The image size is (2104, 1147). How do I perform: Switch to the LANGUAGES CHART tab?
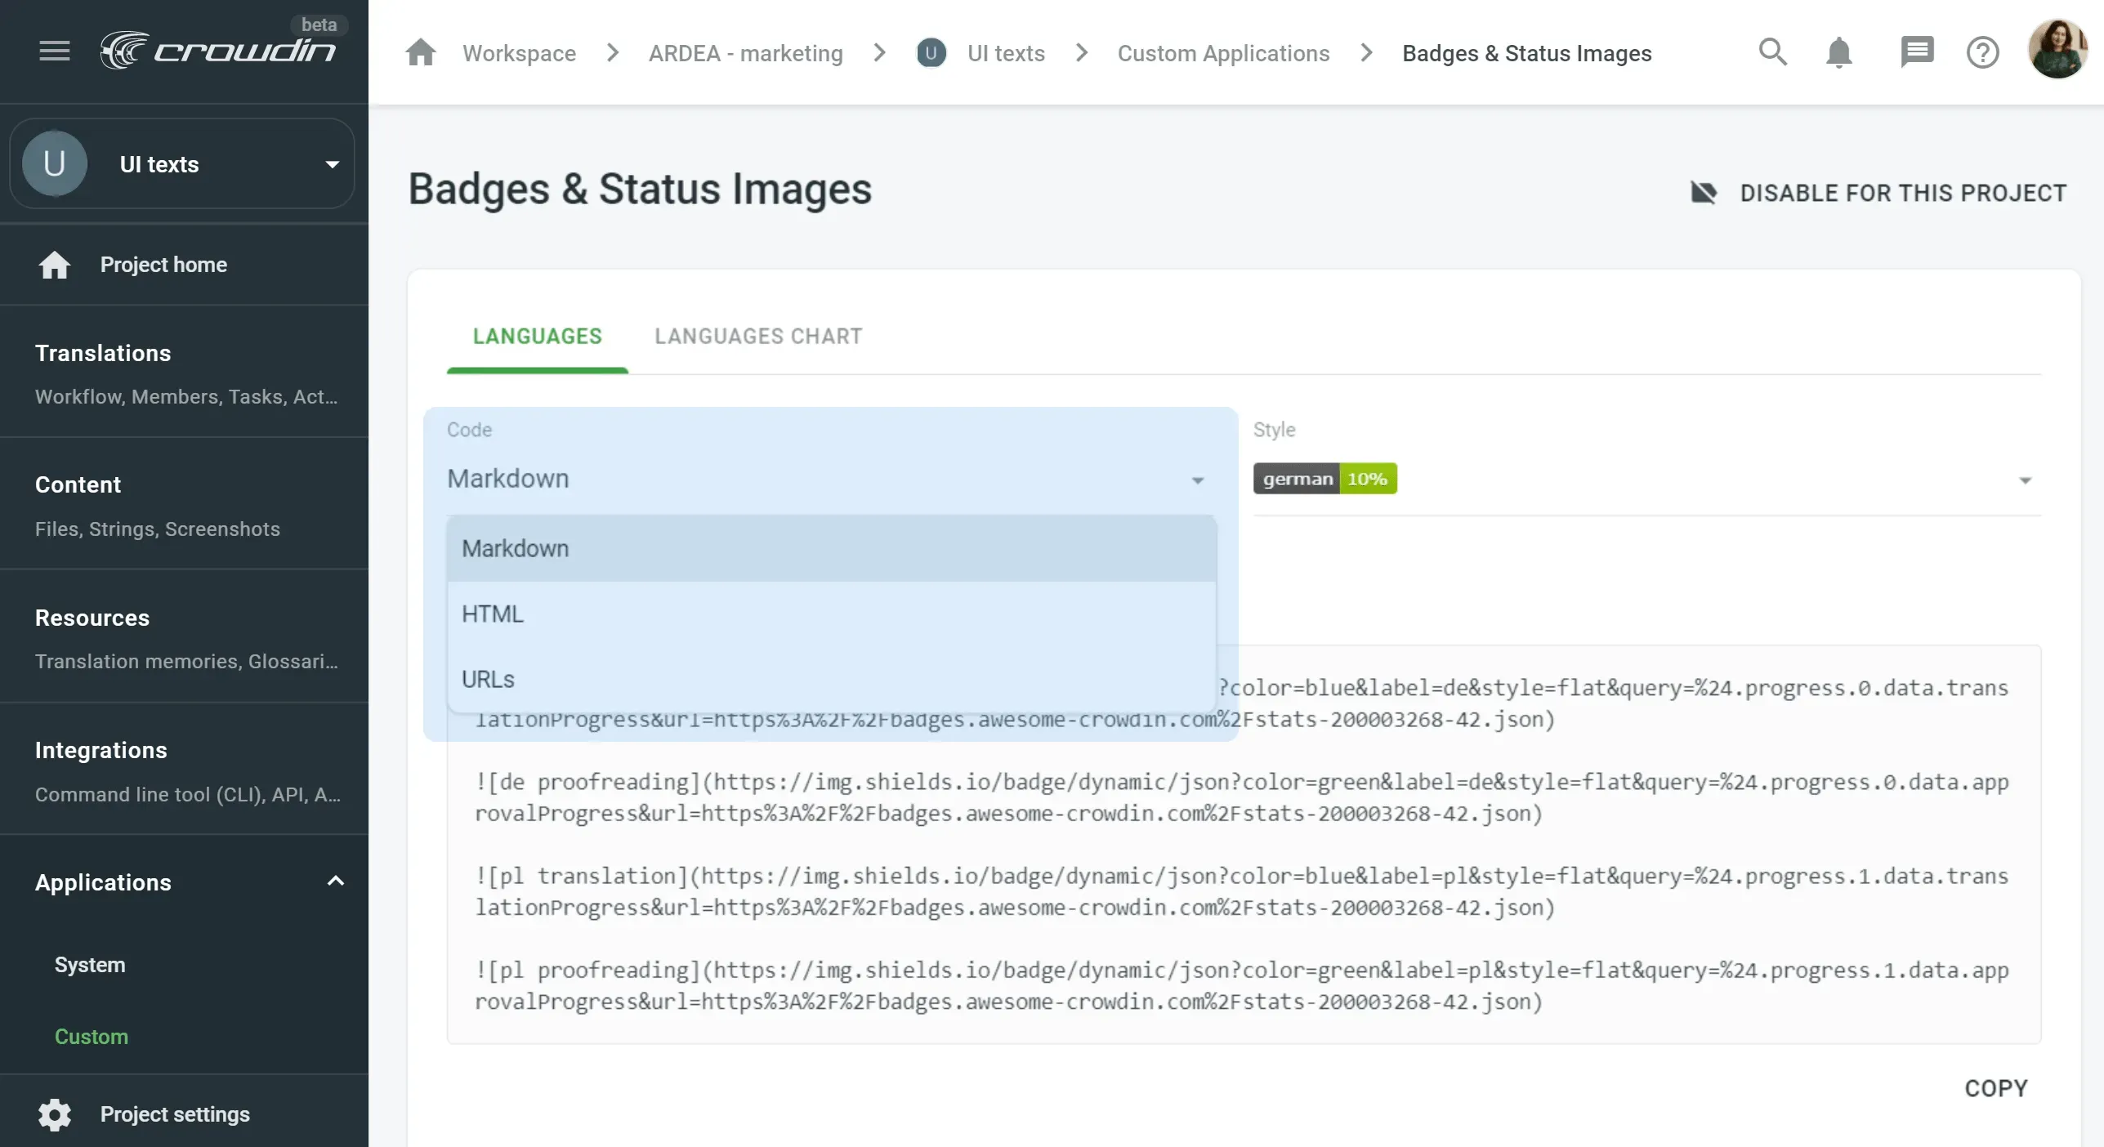(x=757, y=336)
